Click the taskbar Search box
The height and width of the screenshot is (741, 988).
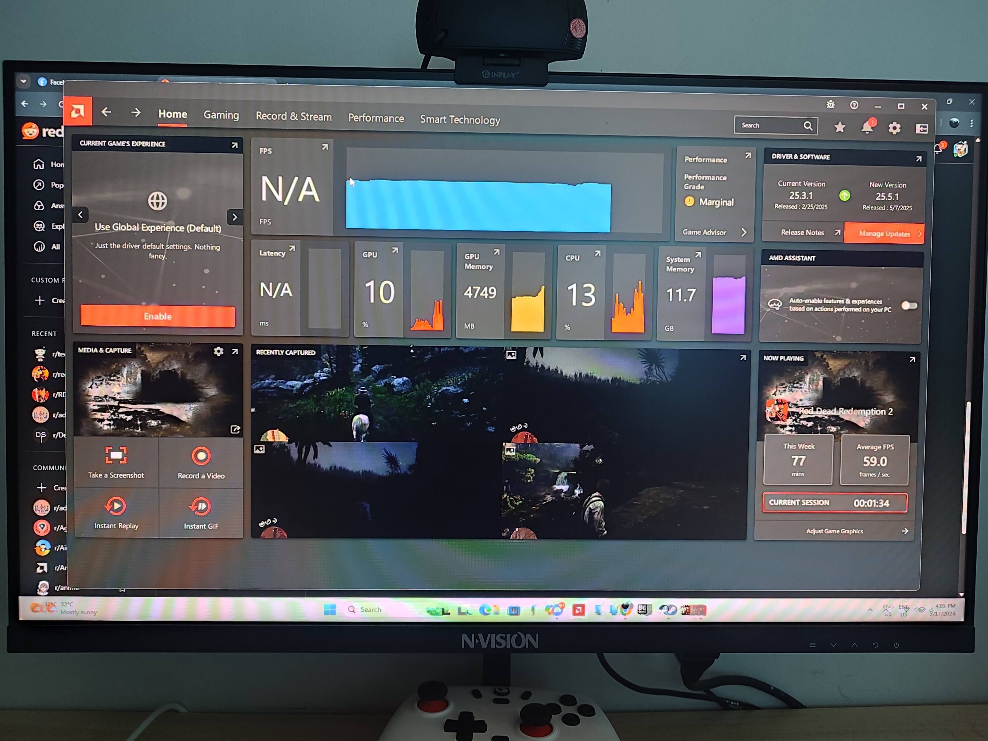coord(382,610)
